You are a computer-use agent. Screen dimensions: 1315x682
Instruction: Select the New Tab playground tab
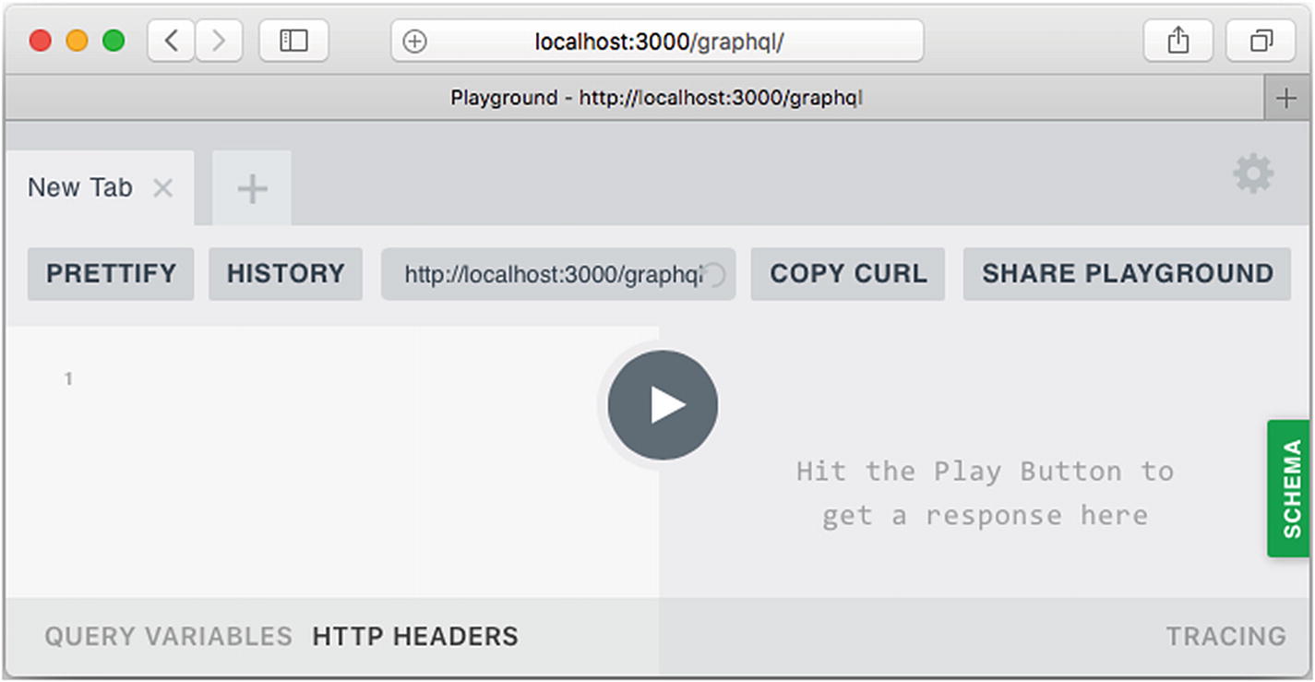[x=80, y=188]
